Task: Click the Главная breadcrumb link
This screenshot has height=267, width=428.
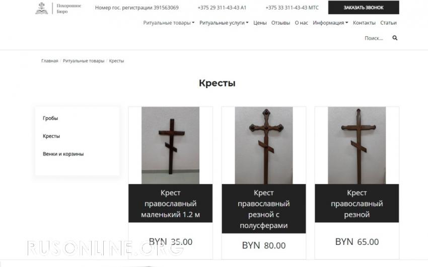Action: (x=50, y=61)
